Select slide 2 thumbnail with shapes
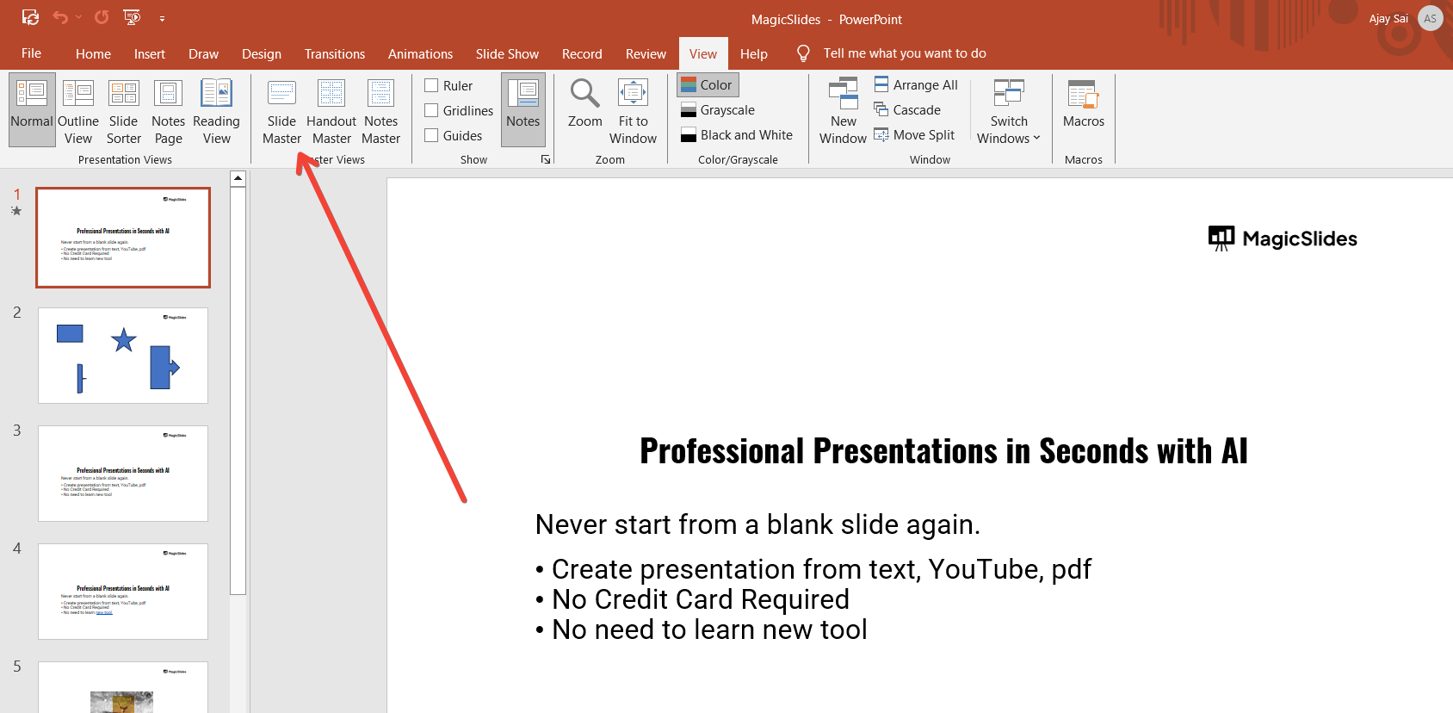The height and width of the screenshot is (713, 1453). click(123, 356)
